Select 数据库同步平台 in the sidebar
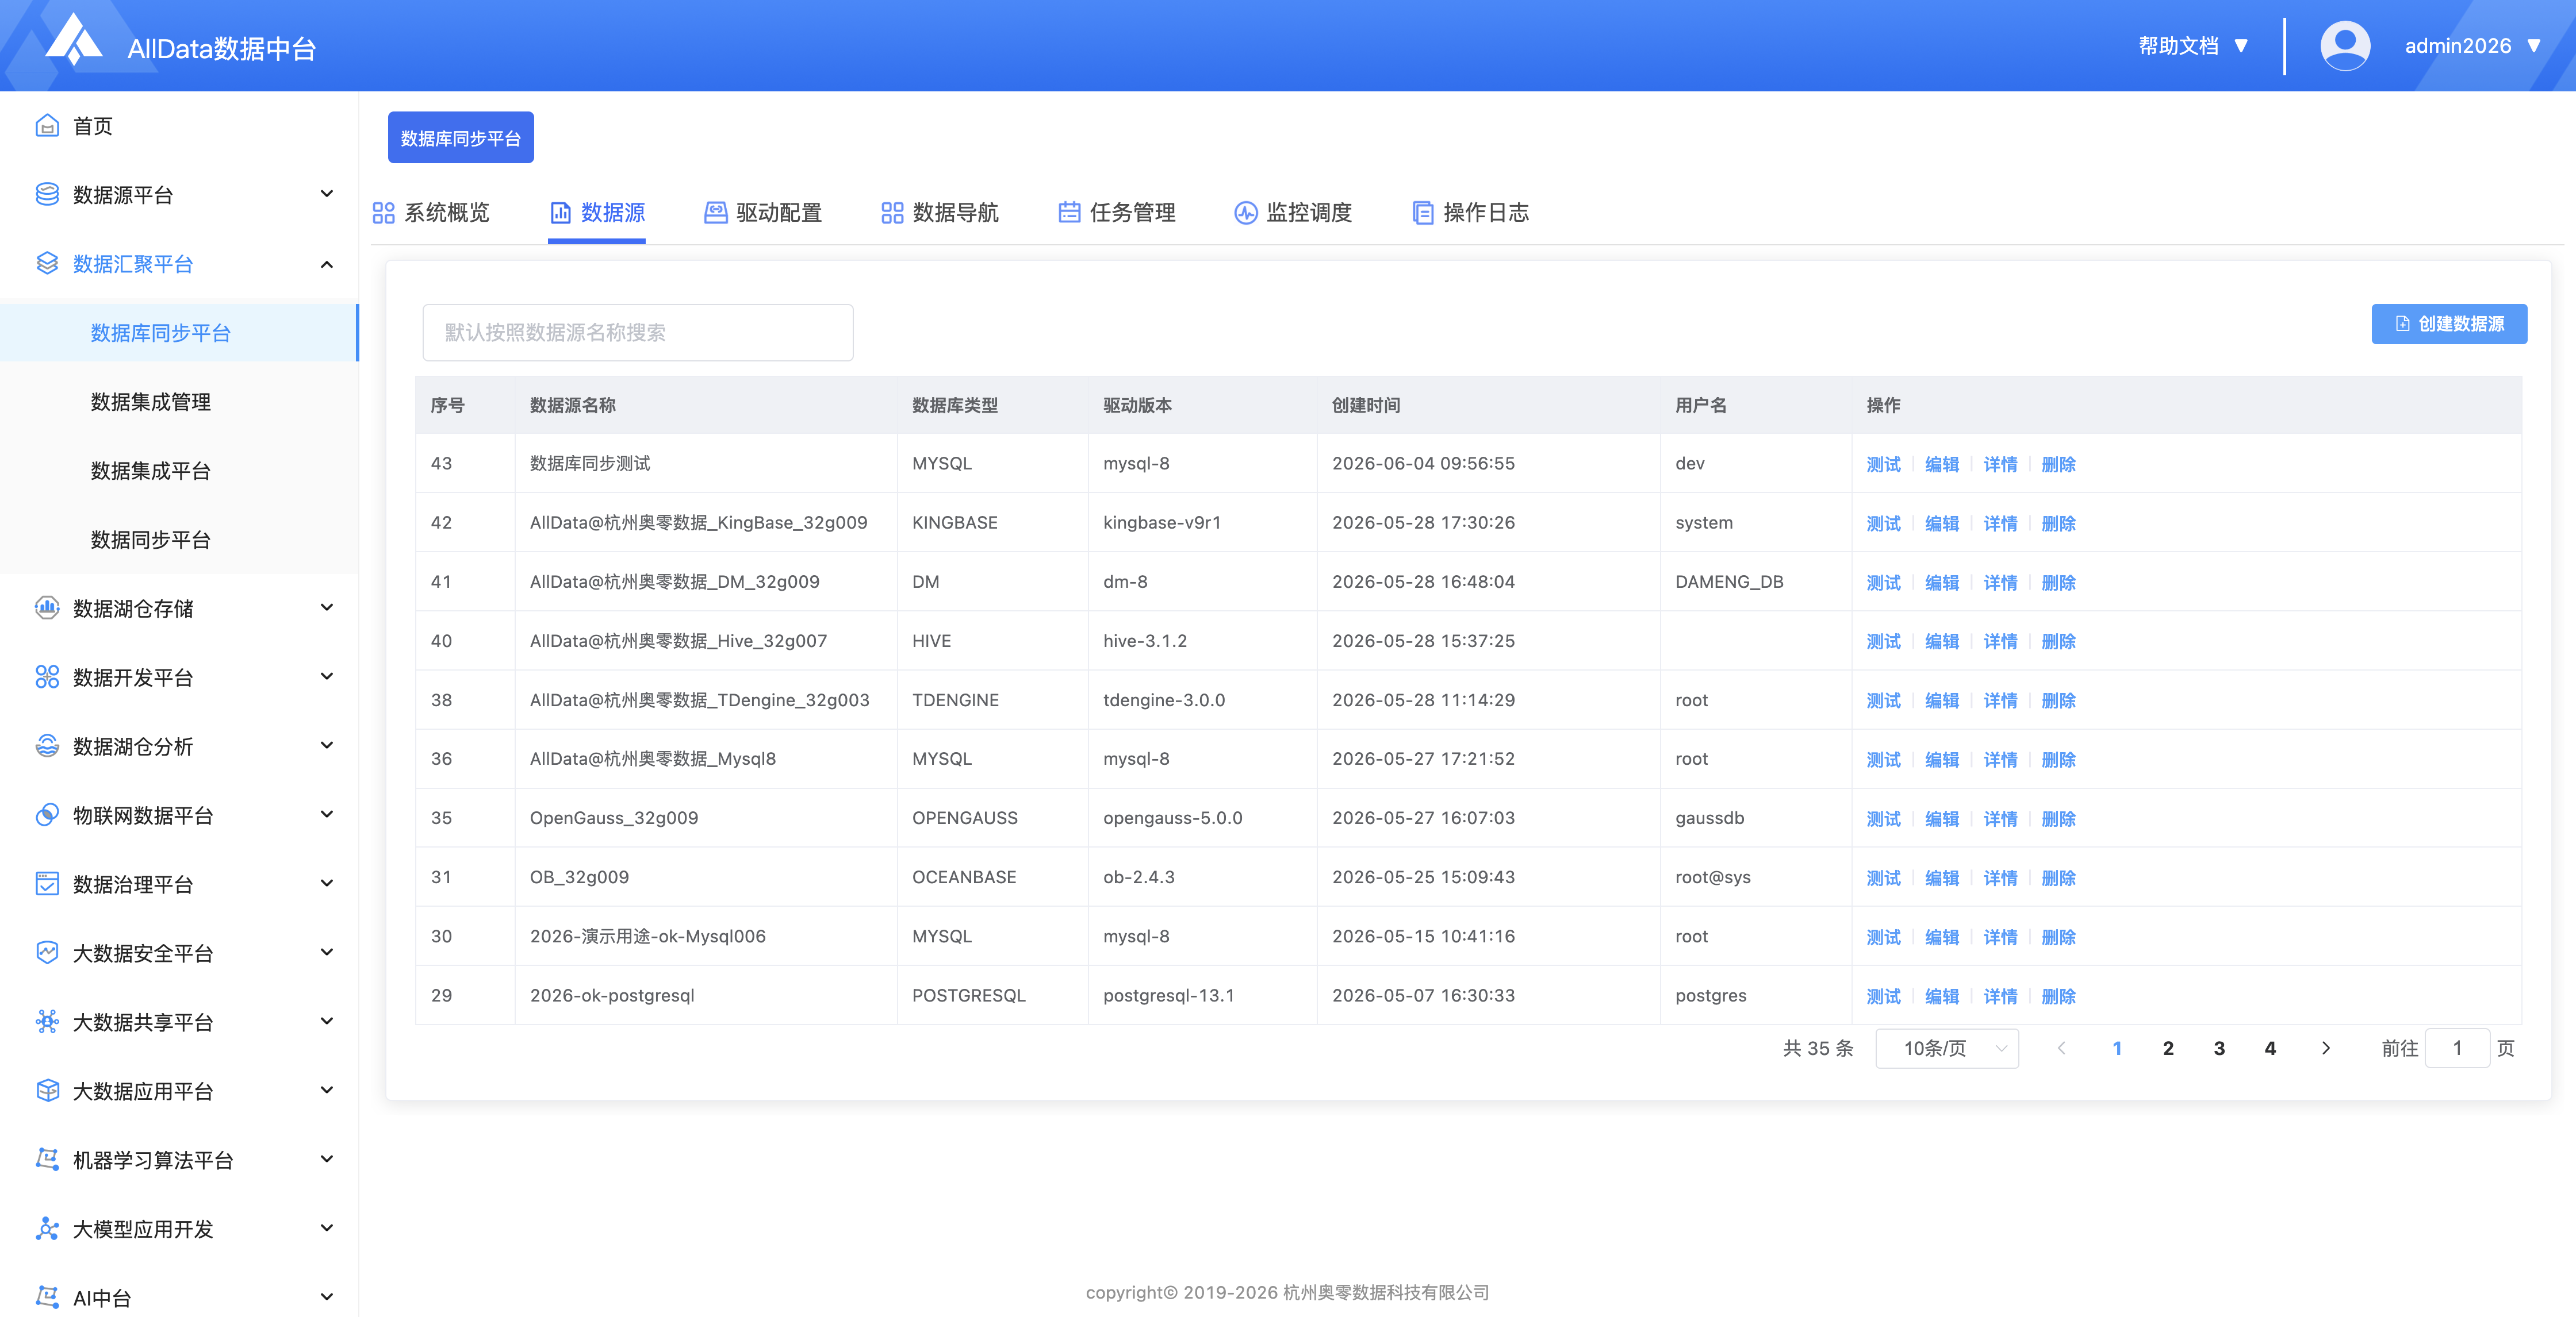 [x=179, y=333]
